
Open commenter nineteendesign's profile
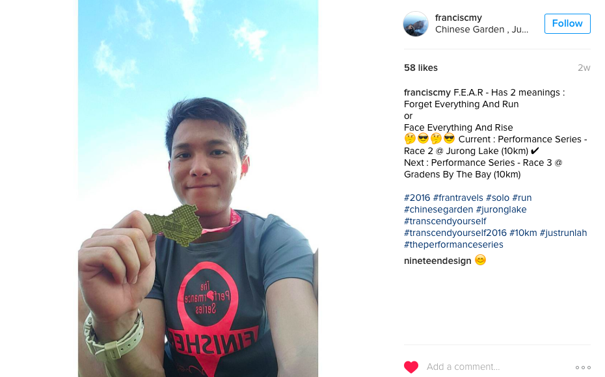click(x=438, y=261)
